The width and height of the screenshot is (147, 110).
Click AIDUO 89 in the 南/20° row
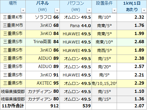[x=43, y=67]
